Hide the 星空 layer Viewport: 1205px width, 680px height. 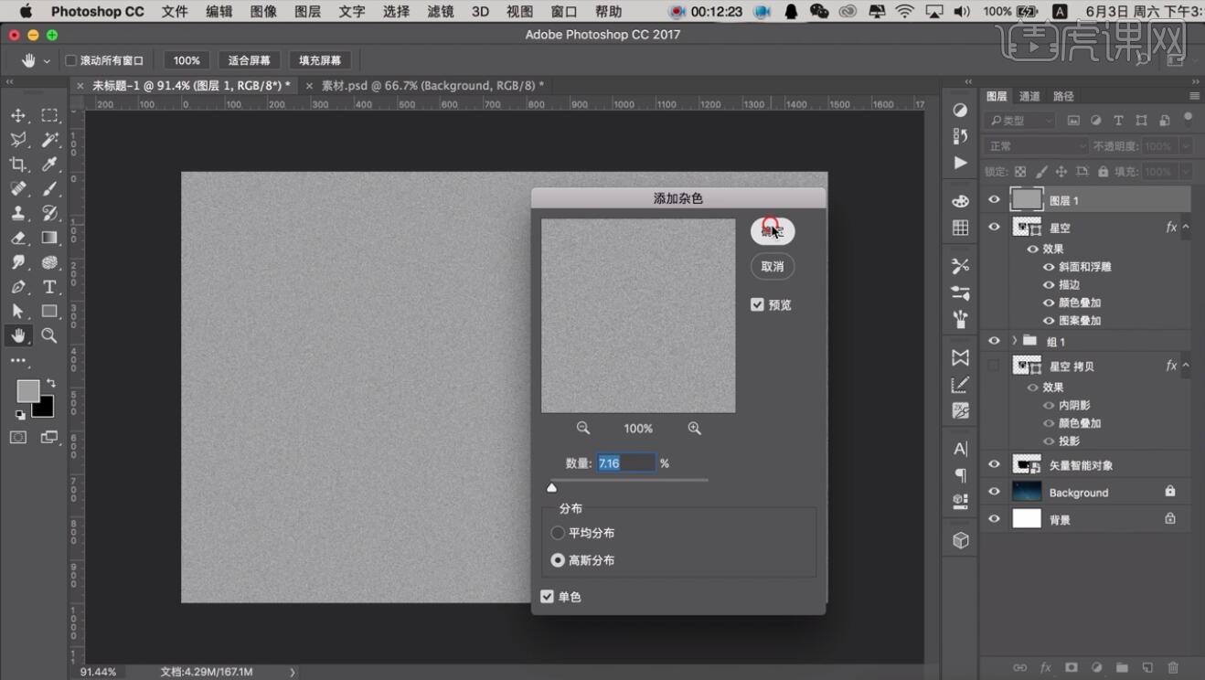pyautogui.click(x=994, y=227)
